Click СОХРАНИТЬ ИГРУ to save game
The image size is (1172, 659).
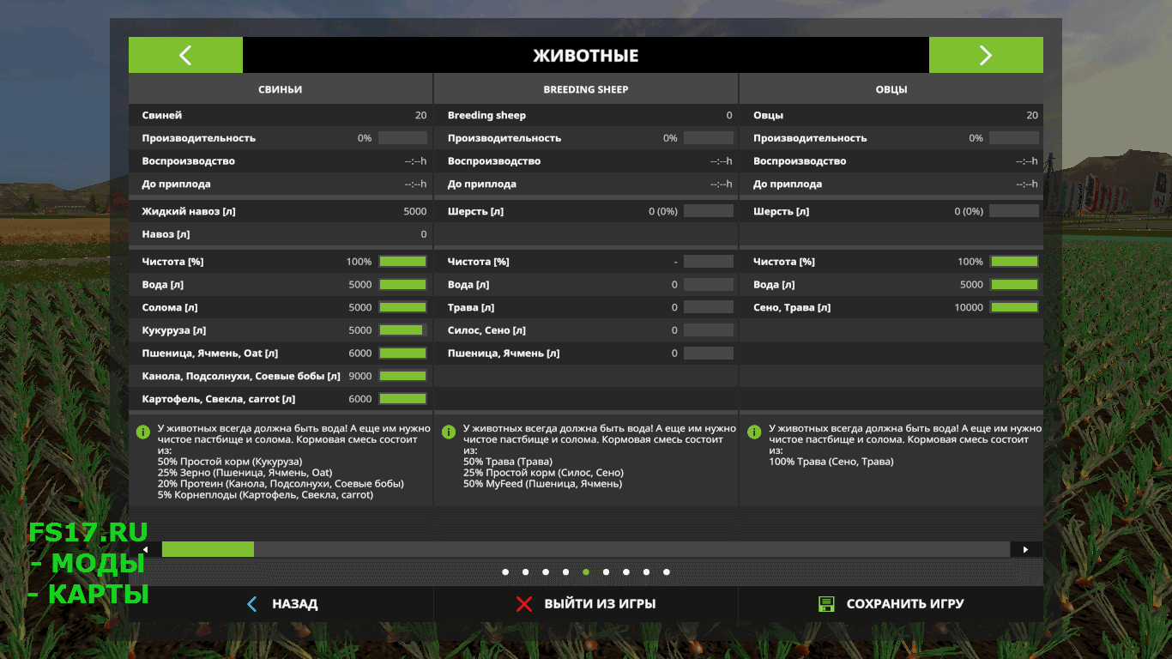[891, 604]
